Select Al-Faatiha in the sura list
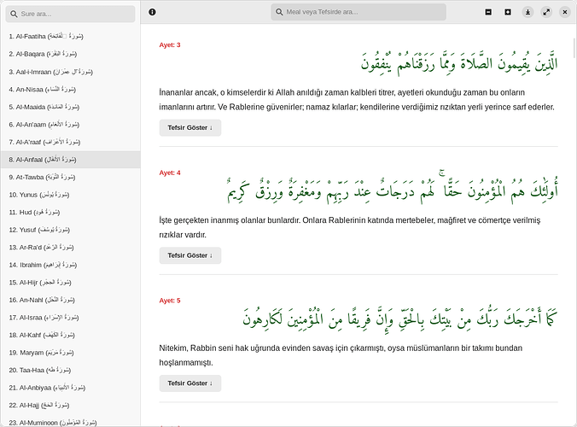577x427 pixels. pyautogui.click(x=46, y=36)
